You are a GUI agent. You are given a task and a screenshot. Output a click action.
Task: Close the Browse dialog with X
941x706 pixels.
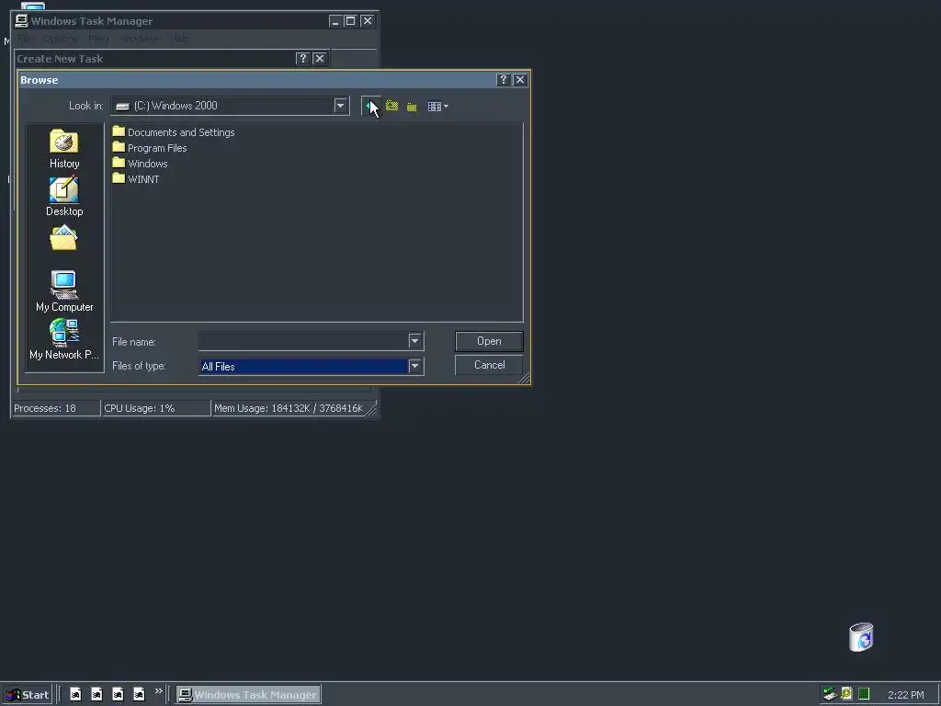(520, 80)
